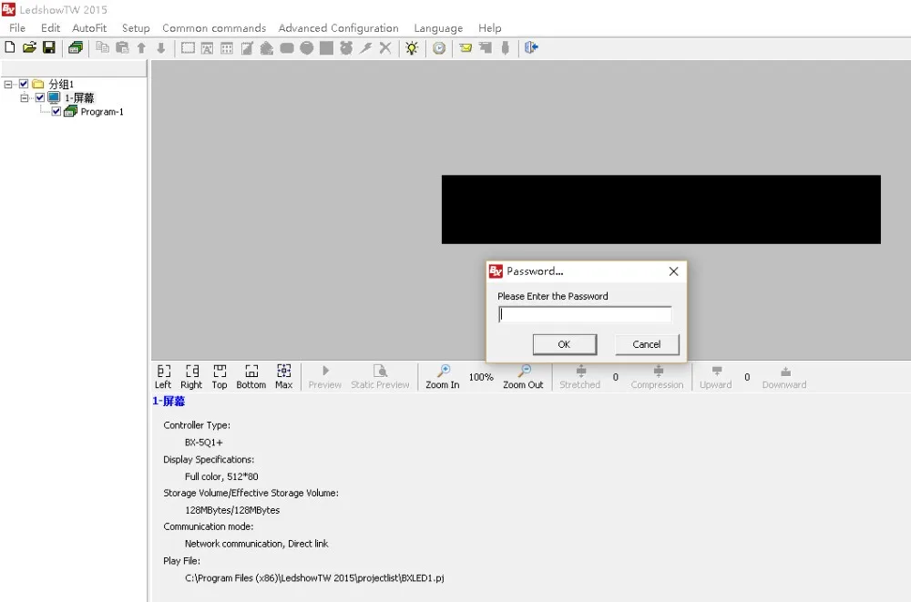
Task: Zoom Out on the screen preview
Action: point(523,376)
